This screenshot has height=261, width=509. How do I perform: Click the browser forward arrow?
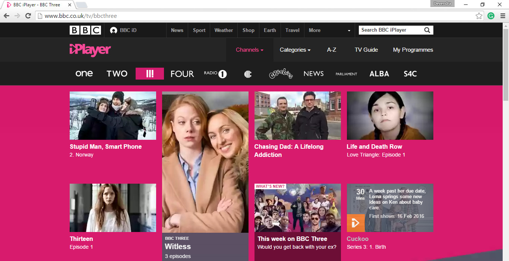(x=17, y=16)
